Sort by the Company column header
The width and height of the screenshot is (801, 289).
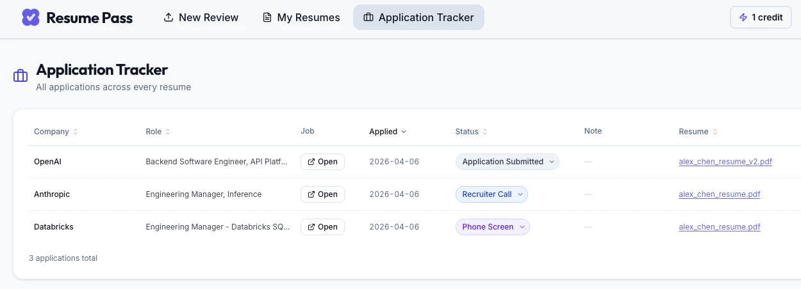pos(56,132)
